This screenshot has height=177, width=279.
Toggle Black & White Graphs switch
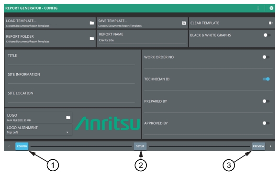click(267, 35)
